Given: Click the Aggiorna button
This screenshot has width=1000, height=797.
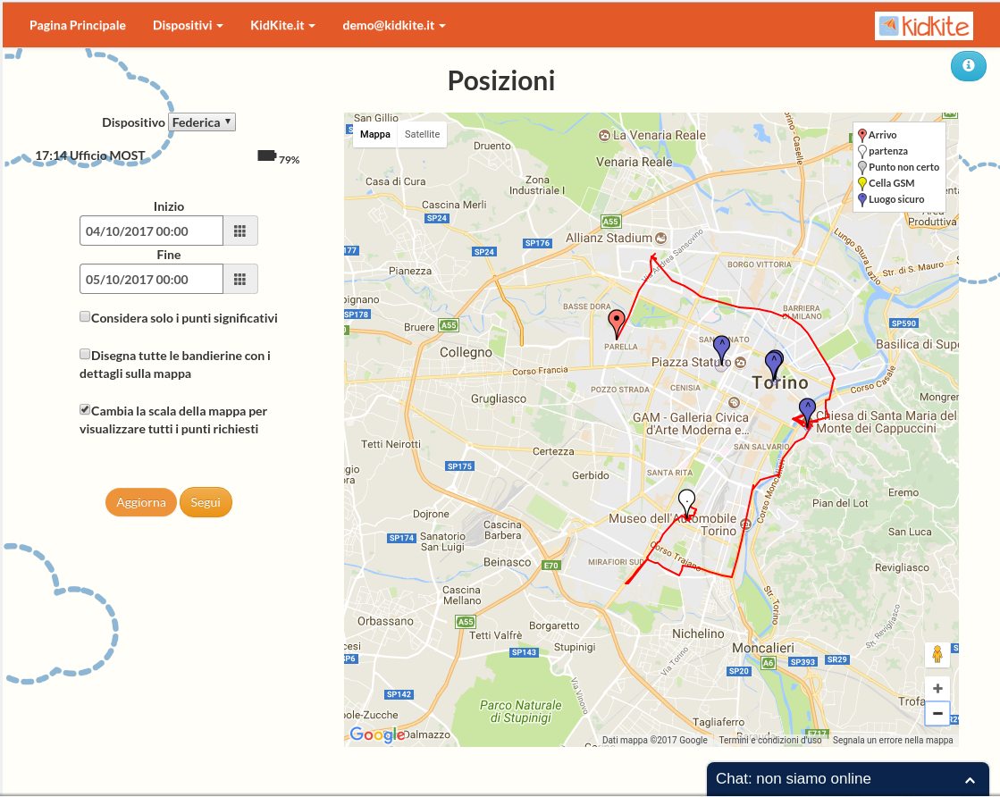Looking at the screenshot, I should point(141,502).
